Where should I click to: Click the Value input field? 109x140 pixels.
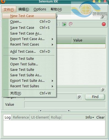(65, 105)
